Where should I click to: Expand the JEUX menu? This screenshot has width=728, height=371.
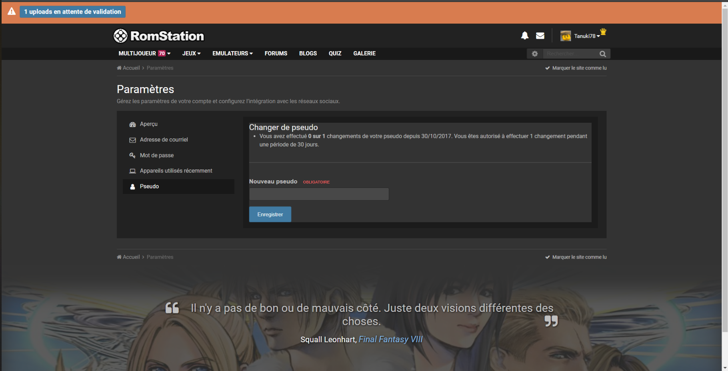coord(191,54)
